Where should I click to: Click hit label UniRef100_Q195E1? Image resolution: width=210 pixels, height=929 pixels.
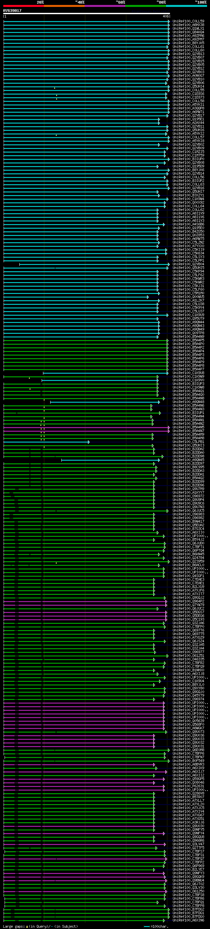pyautogui.click(x=188, y=119)
